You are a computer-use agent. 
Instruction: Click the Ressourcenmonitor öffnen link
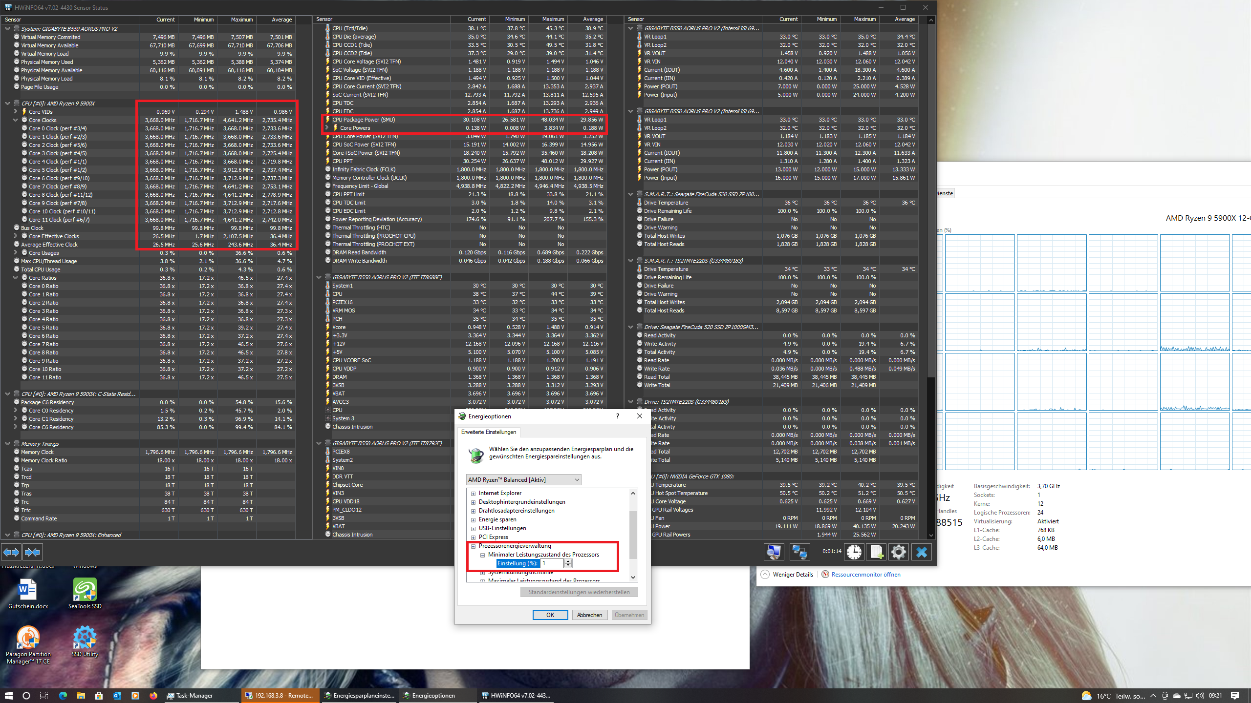[865, 574]
